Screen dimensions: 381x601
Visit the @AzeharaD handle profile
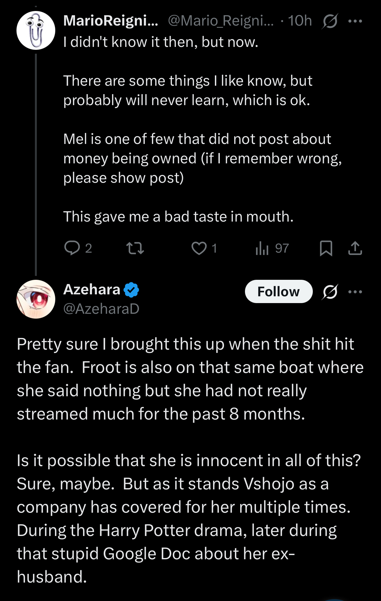(101, 309)
